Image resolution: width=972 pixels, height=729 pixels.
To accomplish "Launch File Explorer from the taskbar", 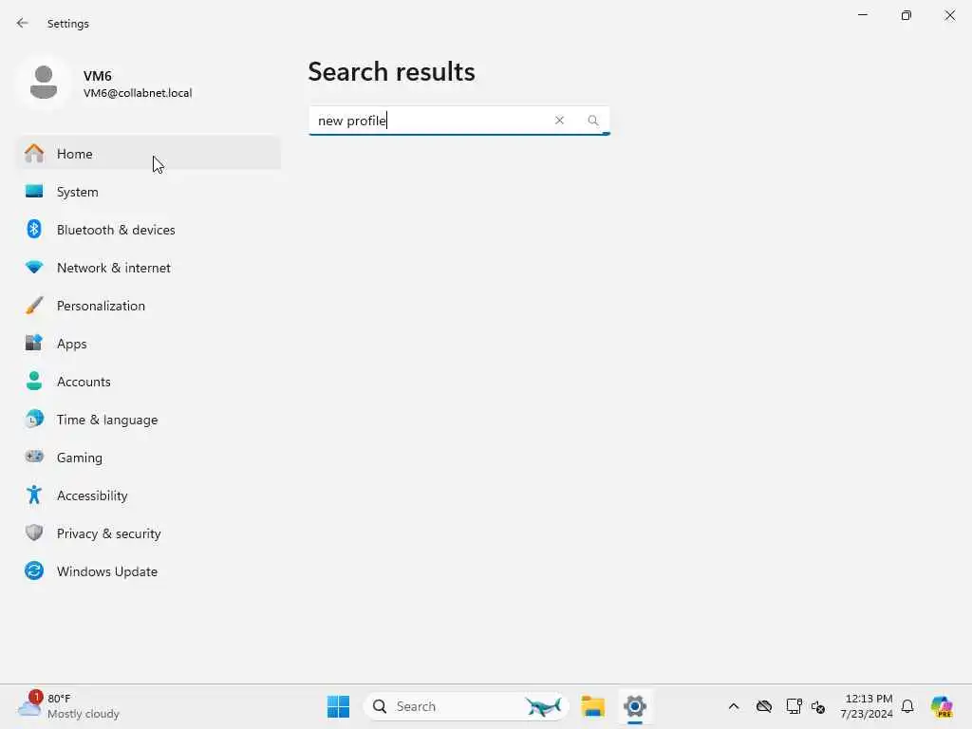I will coord(592,706).
